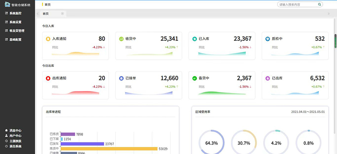Expand the 系统监控 sidebar menu
The width and height of the screenshot is (337, 154).
pyautogui.click(x=17, y=13)
